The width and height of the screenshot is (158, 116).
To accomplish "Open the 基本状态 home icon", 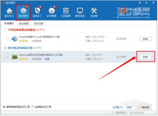I will click(9, 11).
